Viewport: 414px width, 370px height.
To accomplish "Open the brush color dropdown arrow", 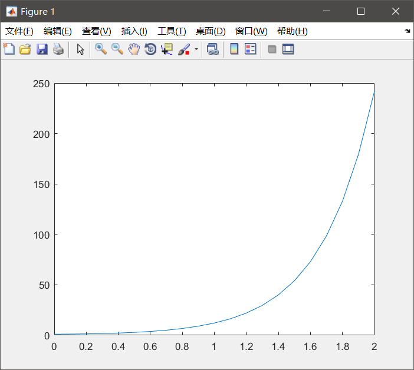I will 196,49.
